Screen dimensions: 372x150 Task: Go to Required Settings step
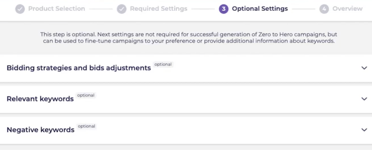[158, 9]
